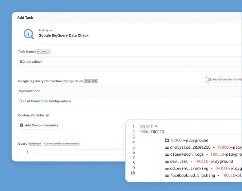Click the plus icon in Add Custom Variables

(21, 125)
